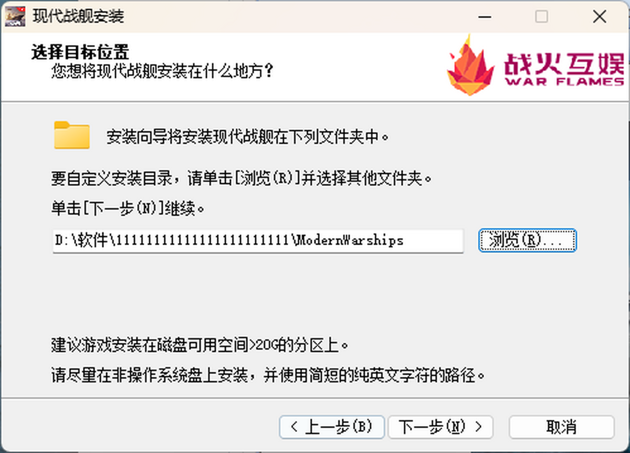Close the 现代战舰安装 window

(600, 17)
